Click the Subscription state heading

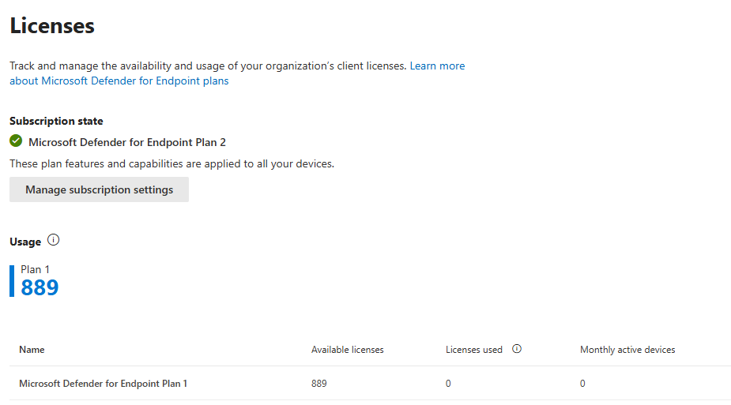point(56,121)
